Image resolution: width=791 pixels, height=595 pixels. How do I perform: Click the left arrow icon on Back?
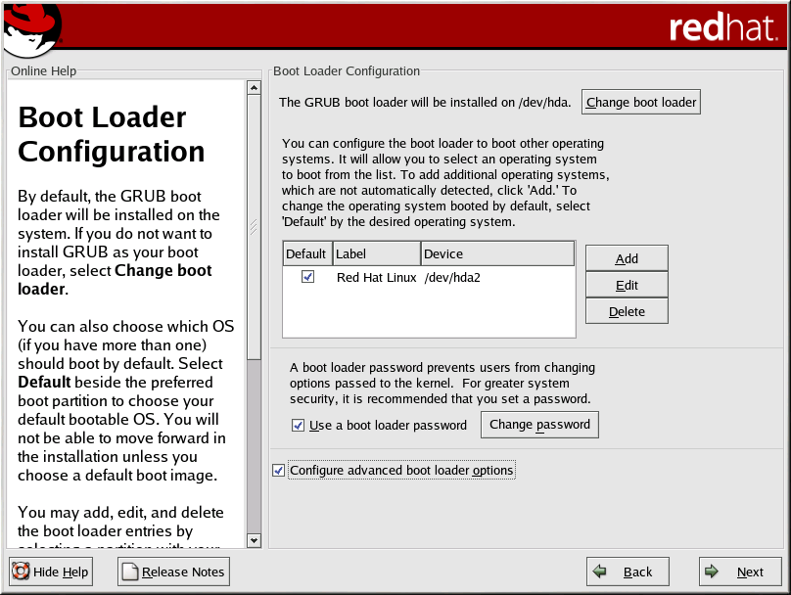600,572
